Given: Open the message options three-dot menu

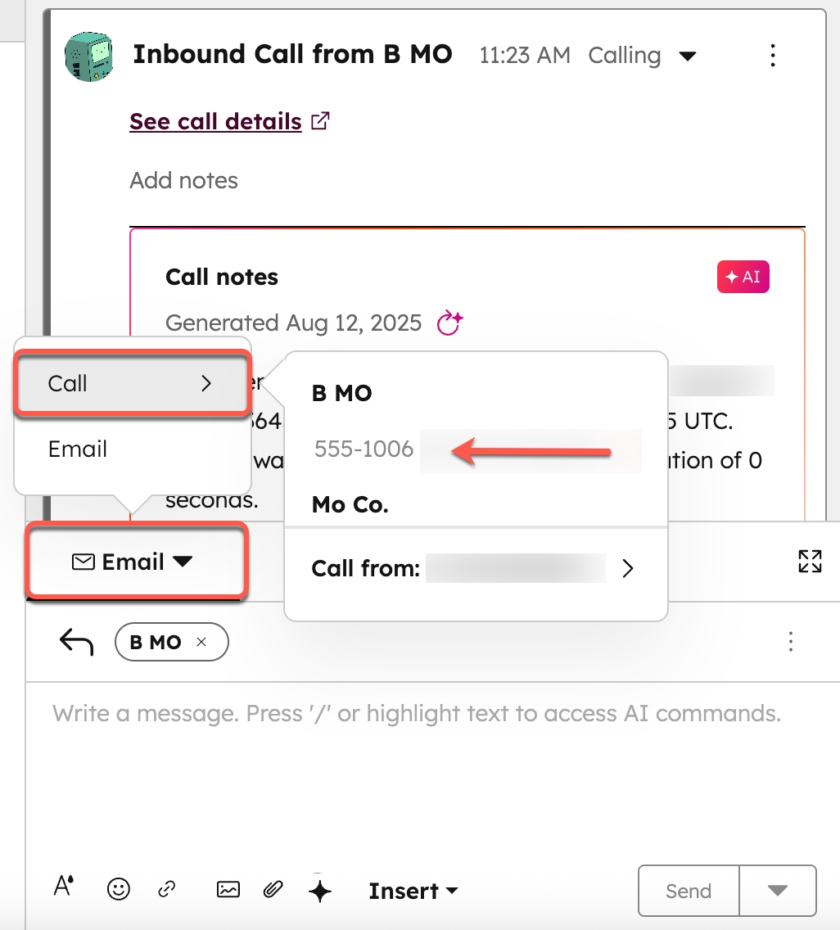Looking at the screenshot, I should (x=791, y=643).
